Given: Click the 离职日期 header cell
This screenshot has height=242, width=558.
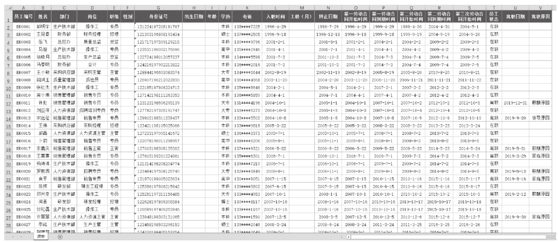Looking at the screenshot, I should click(x=516, y=17).
